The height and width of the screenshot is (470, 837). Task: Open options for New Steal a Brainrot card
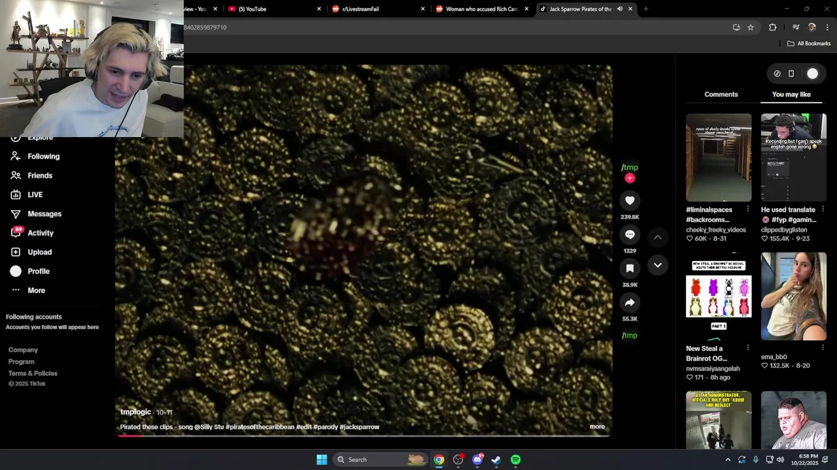point(748,348)
